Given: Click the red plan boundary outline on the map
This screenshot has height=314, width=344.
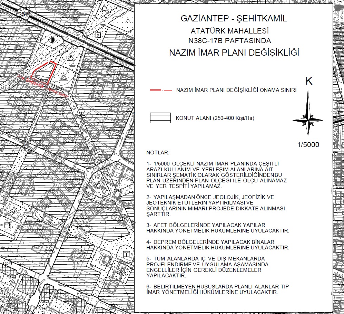Looking at the screenshot, I should coord(43,73).
